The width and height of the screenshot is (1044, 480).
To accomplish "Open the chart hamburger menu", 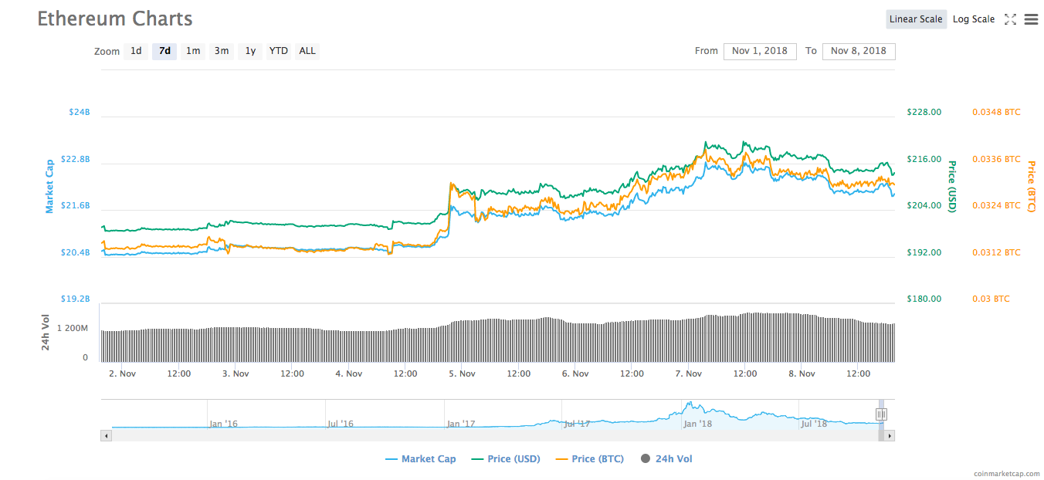I will click(1031, 19).
